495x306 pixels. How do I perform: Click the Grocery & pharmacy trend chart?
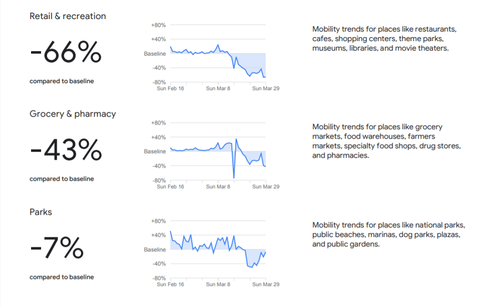tap(218, 152)
